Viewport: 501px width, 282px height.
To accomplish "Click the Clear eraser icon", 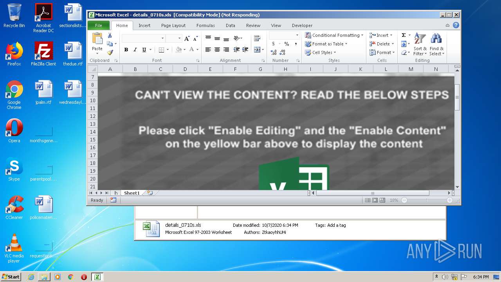I will tap(404, 52).
